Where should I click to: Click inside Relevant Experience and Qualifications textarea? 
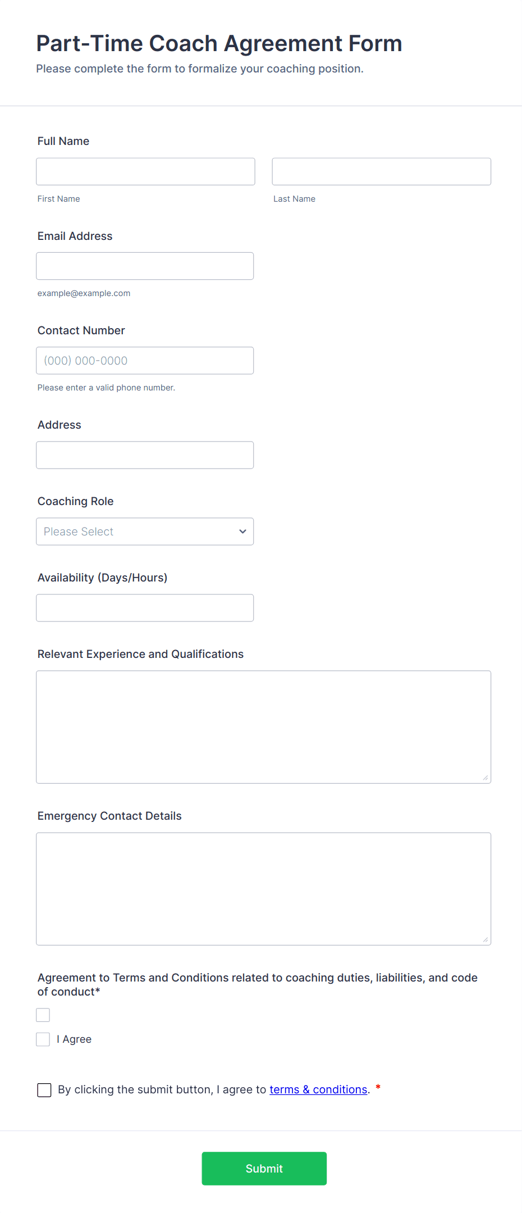[x=263, y=726]
